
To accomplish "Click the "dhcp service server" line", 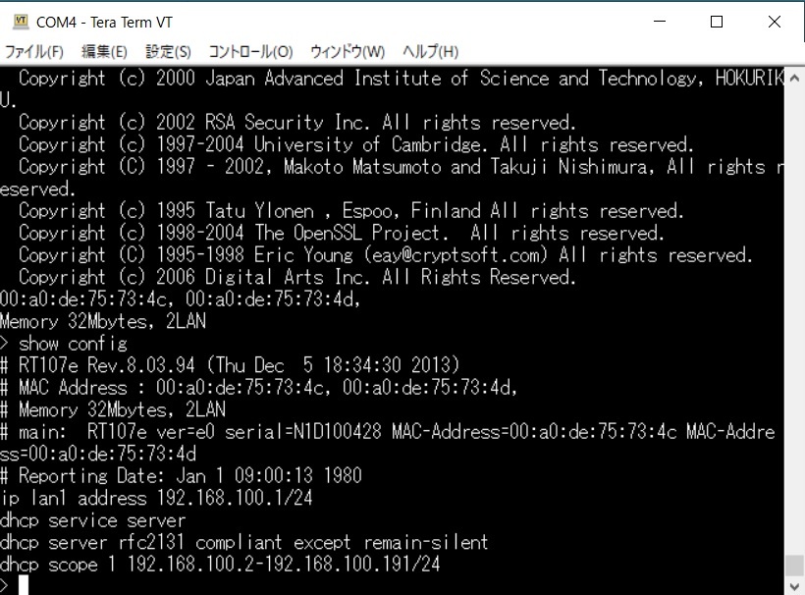I will click(x=93, y=519).
